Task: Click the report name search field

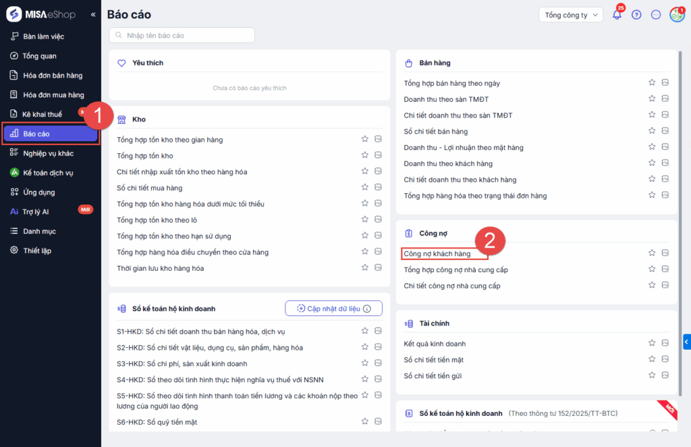Action: pos(182,35)
